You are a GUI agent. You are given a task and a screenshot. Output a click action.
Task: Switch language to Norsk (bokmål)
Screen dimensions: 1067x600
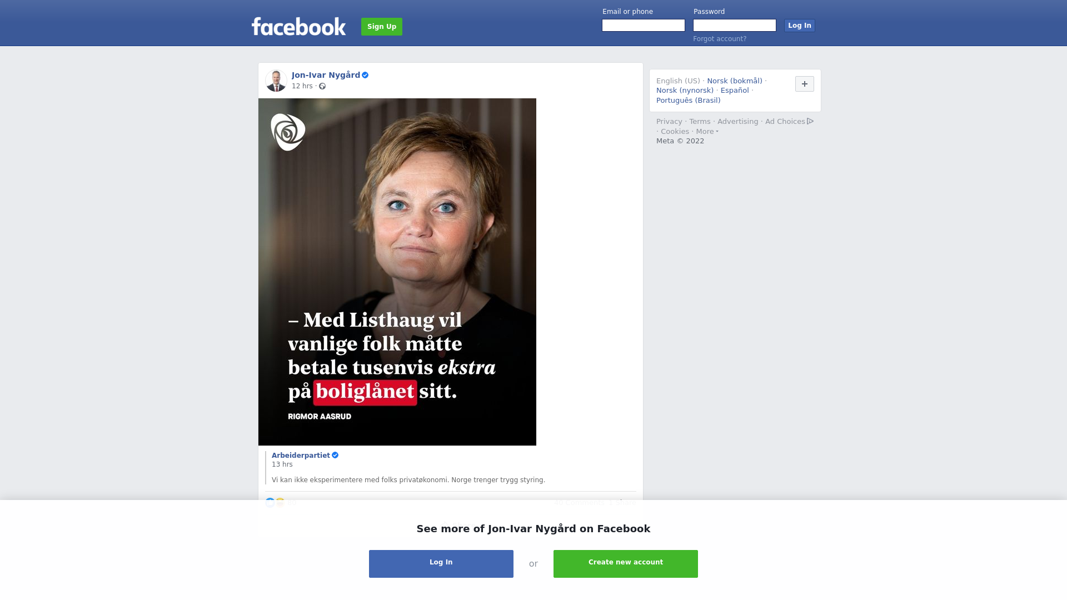735,81
